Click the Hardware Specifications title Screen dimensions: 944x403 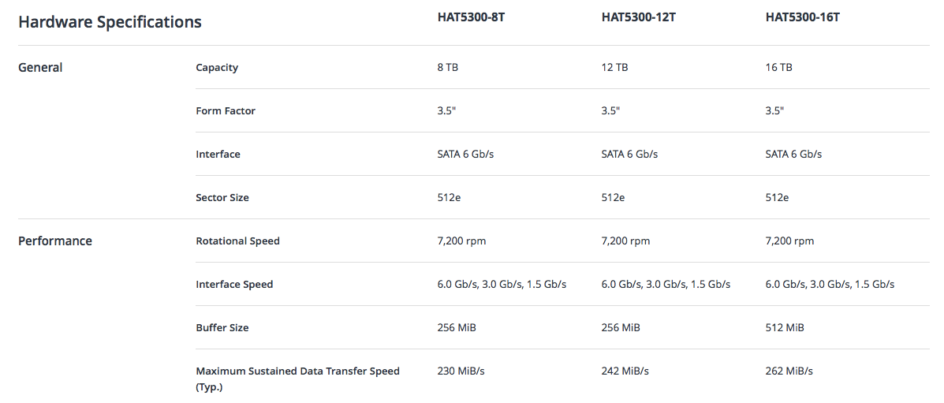point(110,22)
